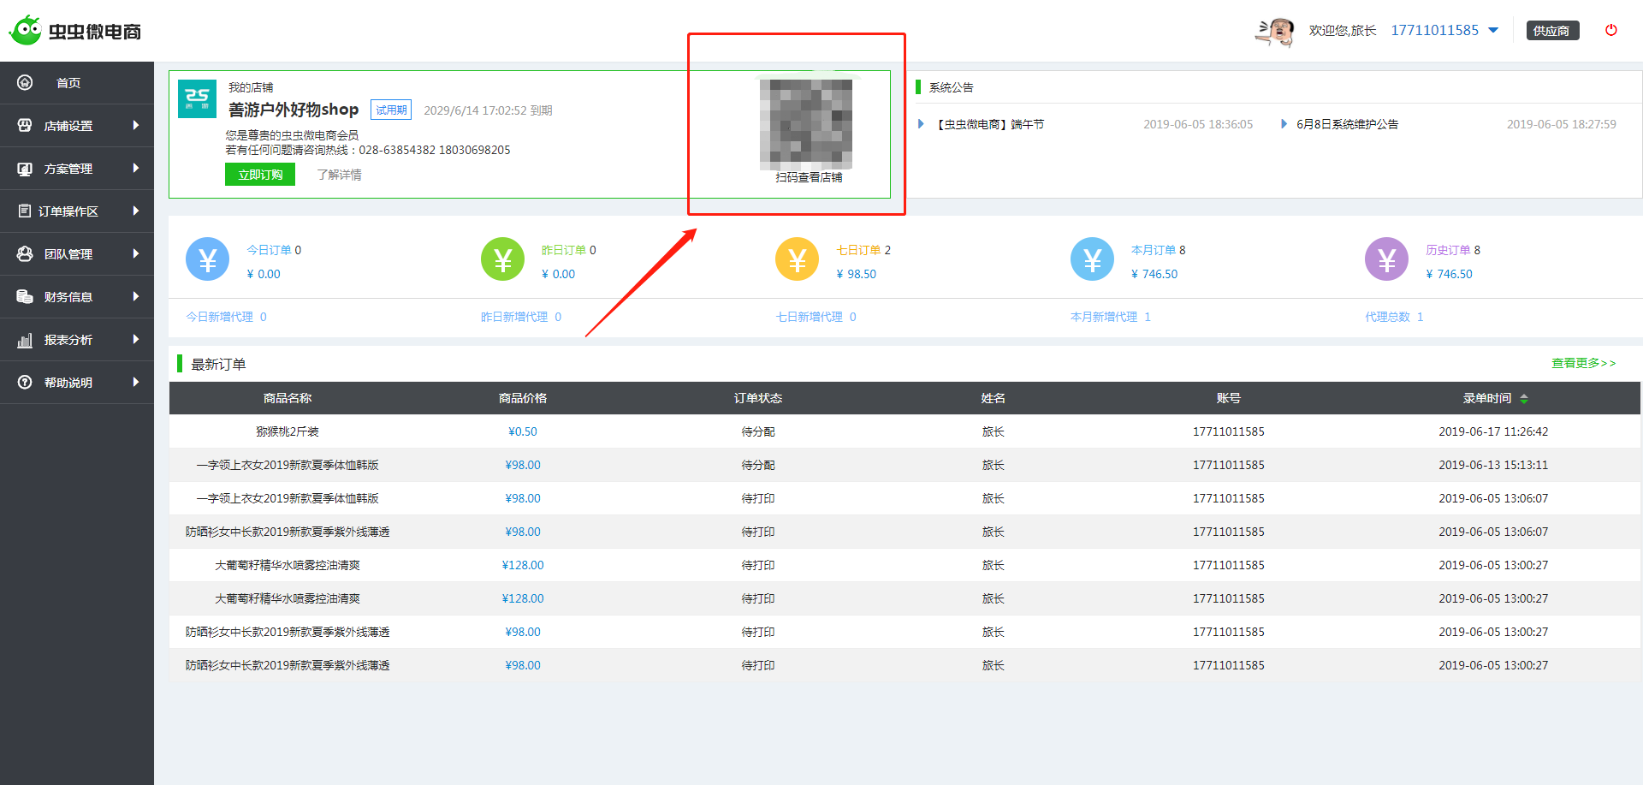Click the ¥ 746.50 amount under 历史订单
This screenshot has width=1643, height=785.
[x=1449, y=274]
